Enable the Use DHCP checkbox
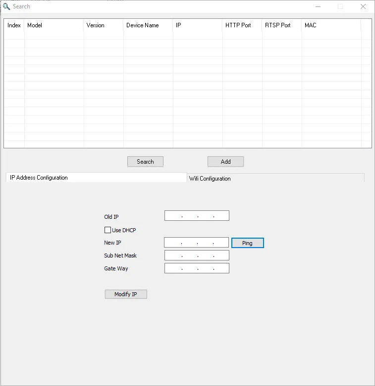The image size is (375, 386). (x=107, y=230)
